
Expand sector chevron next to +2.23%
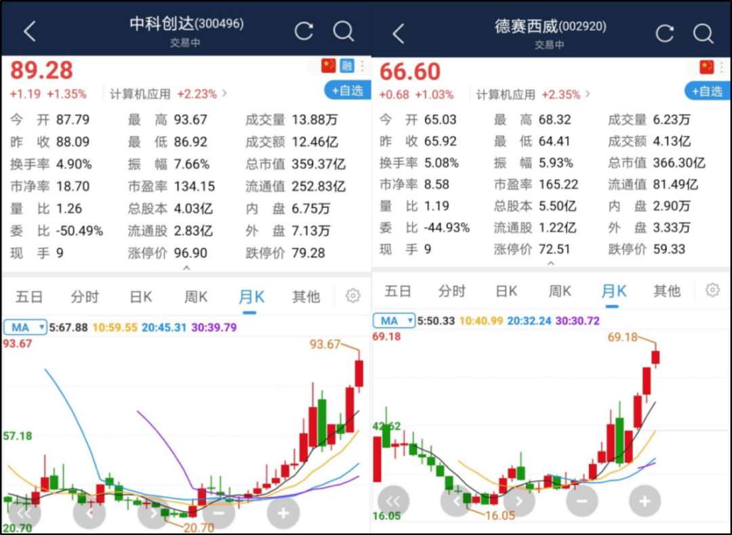click(224, 93)
